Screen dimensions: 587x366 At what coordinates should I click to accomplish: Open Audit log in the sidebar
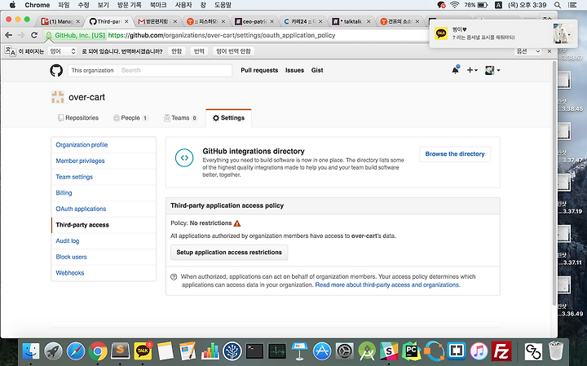104,241
